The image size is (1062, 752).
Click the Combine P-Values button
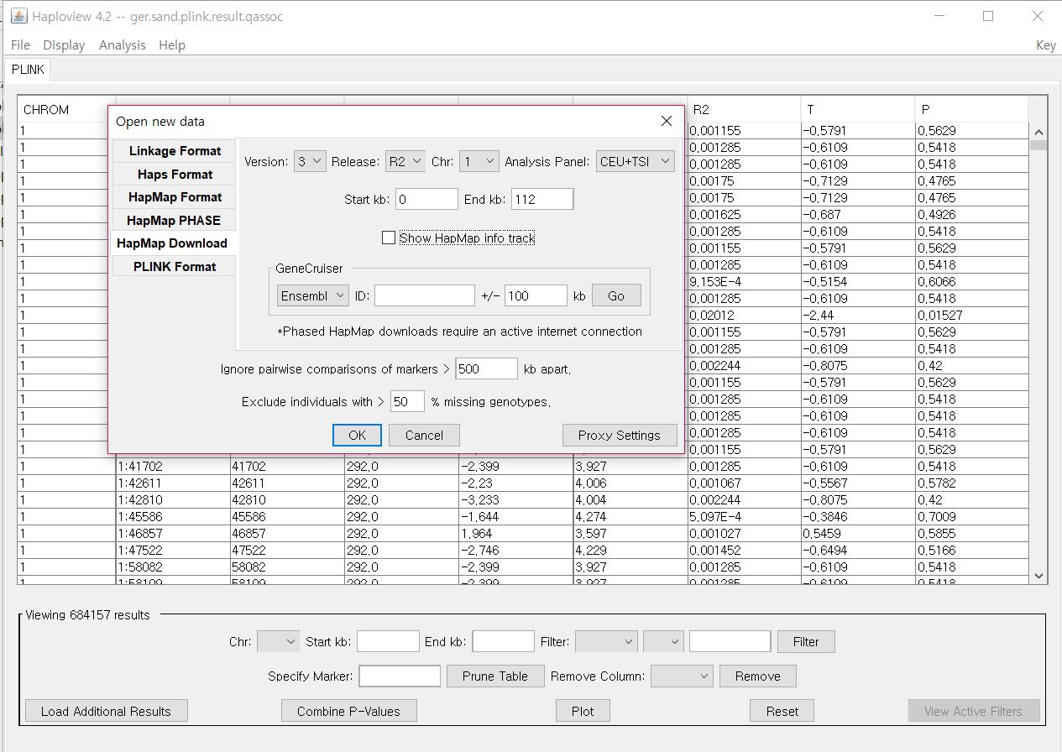(348, 711)
